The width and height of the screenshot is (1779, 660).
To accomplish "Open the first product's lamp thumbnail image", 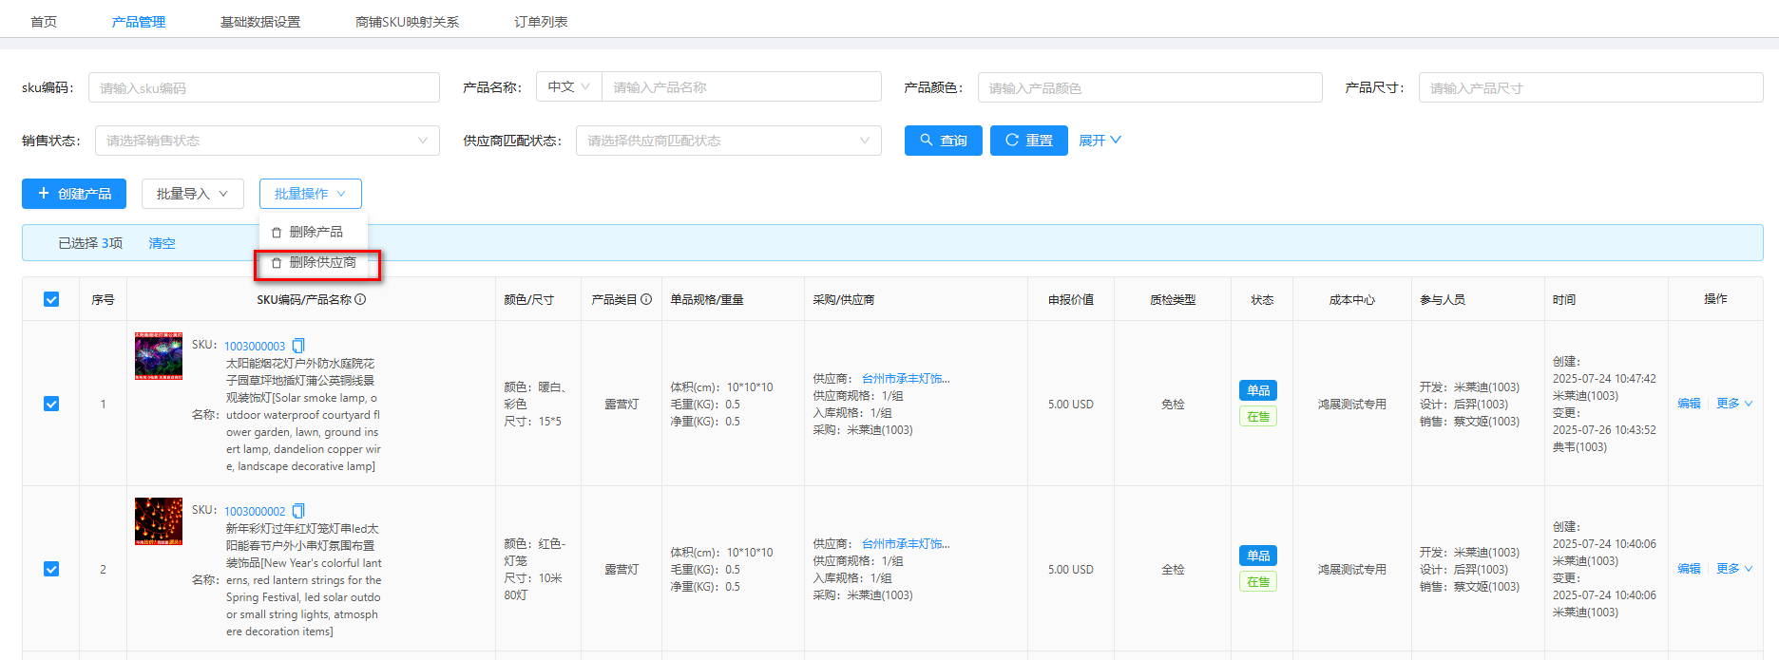I will [159, 356].
